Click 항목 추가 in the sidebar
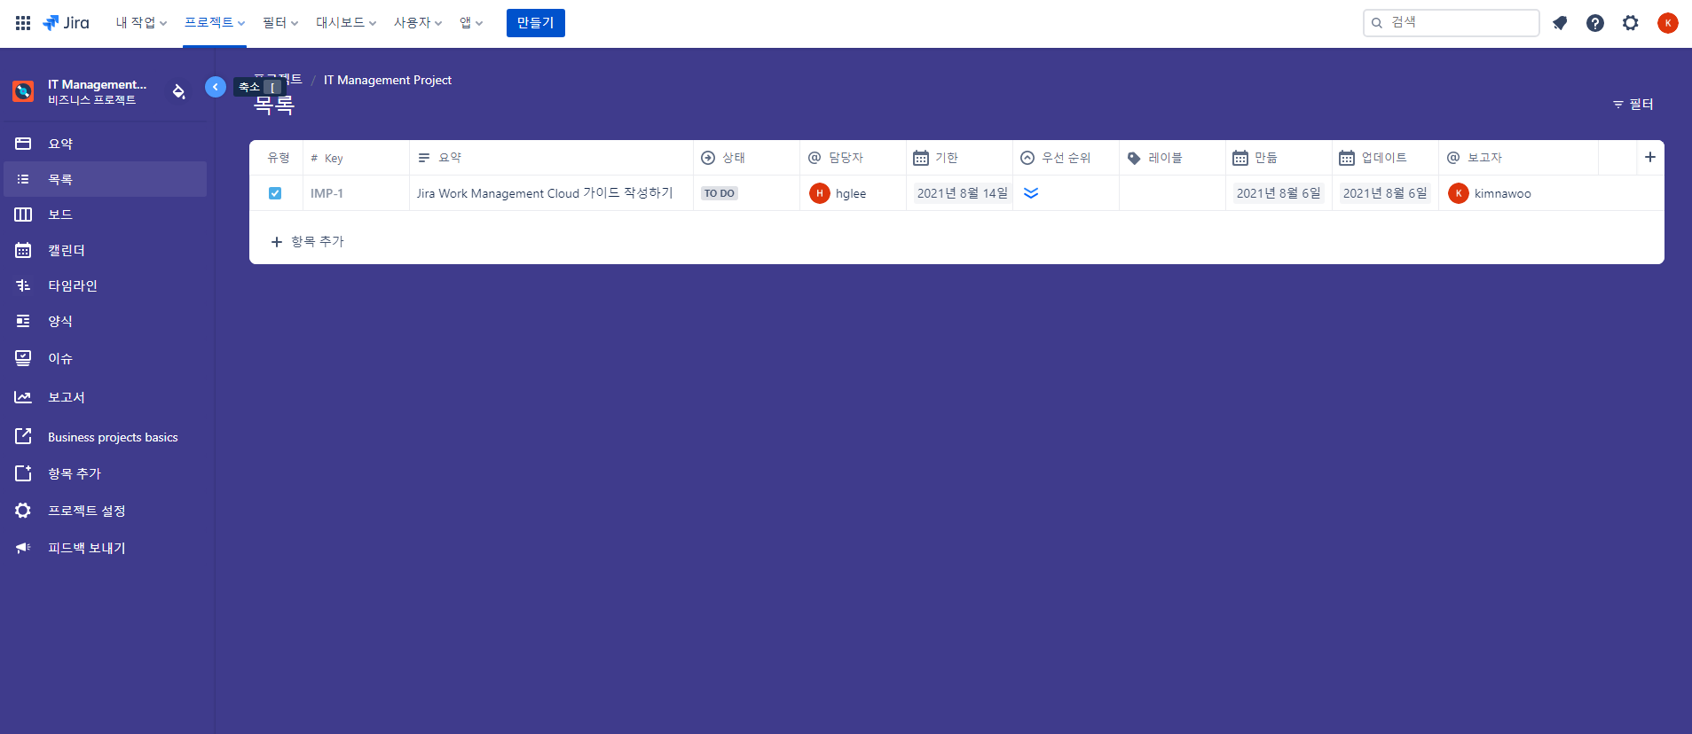This screenshot has height=734, width=1692. (106, 473)
